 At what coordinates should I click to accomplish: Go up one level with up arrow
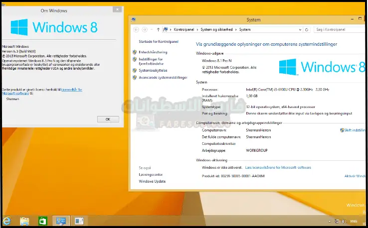pos(158,30)
